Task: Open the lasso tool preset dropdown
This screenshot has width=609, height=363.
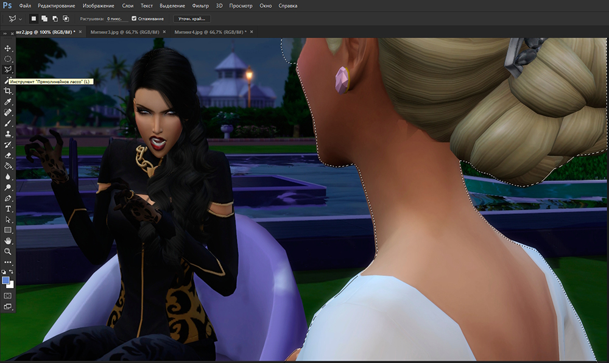Action: pos(21,19)
